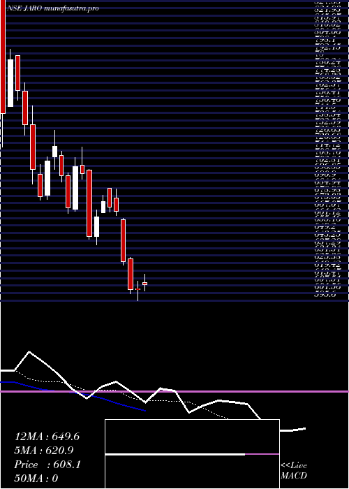Click the <<Live MACD label
349x489 pixels.
(x=294, y=470)
